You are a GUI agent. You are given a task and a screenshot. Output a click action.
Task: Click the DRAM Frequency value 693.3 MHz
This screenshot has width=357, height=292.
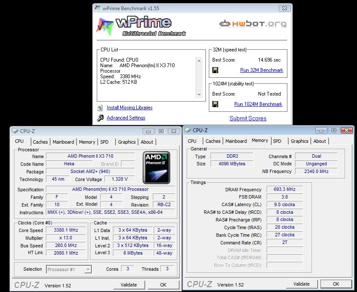coord(284,189)
